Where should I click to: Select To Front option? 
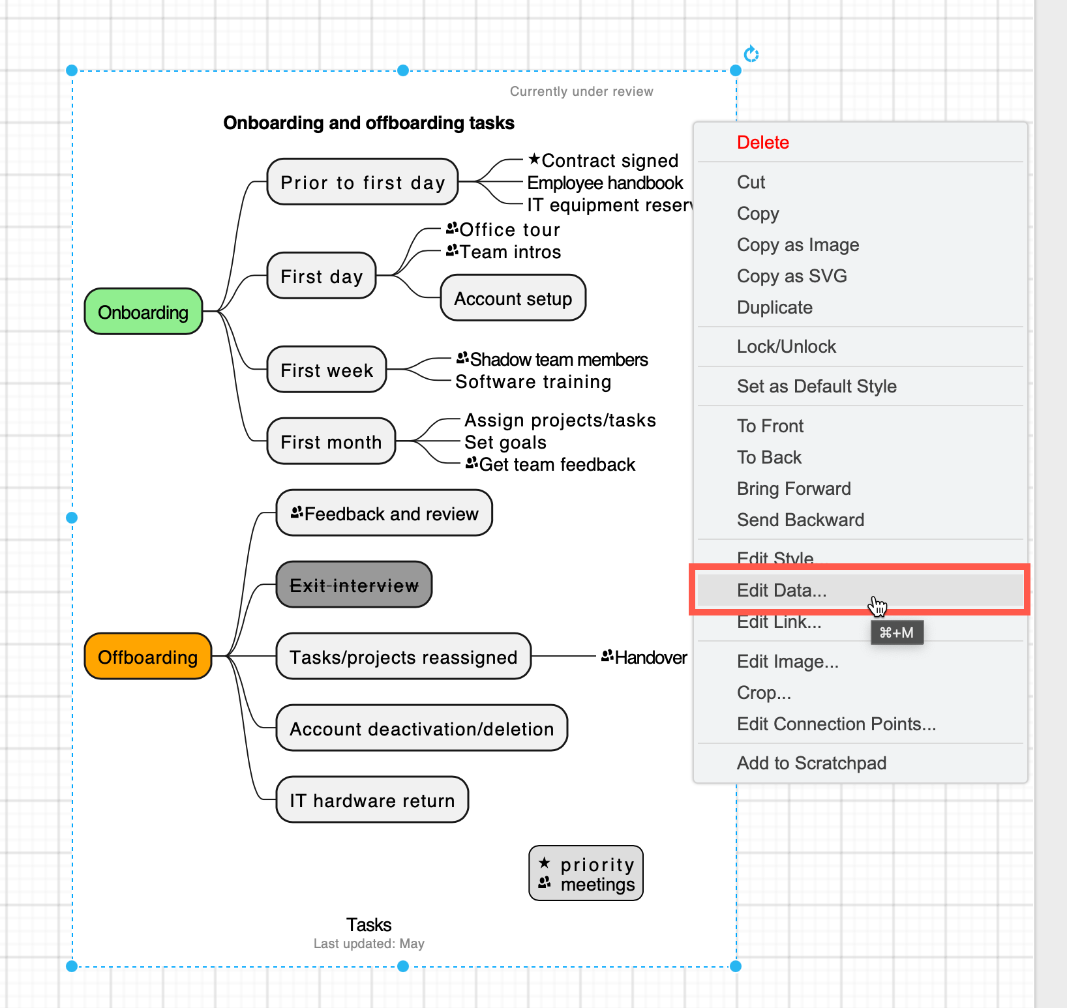pyautogui.click(x=770, y=426)
